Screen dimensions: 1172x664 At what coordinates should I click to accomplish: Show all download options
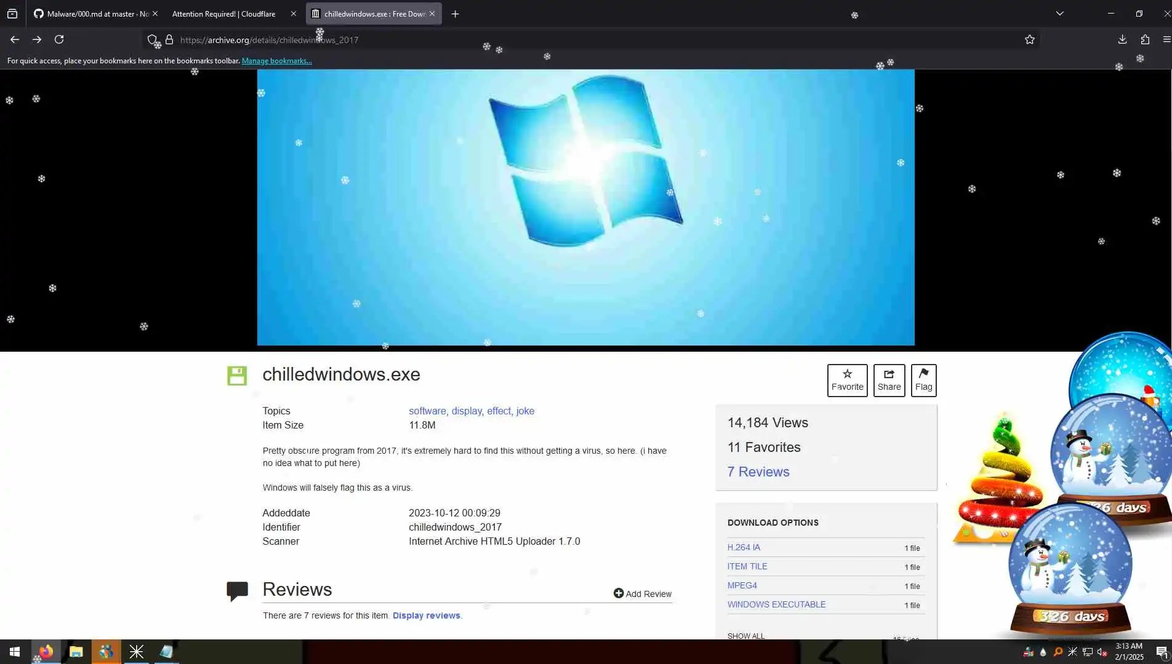click(x=746, y=636)
